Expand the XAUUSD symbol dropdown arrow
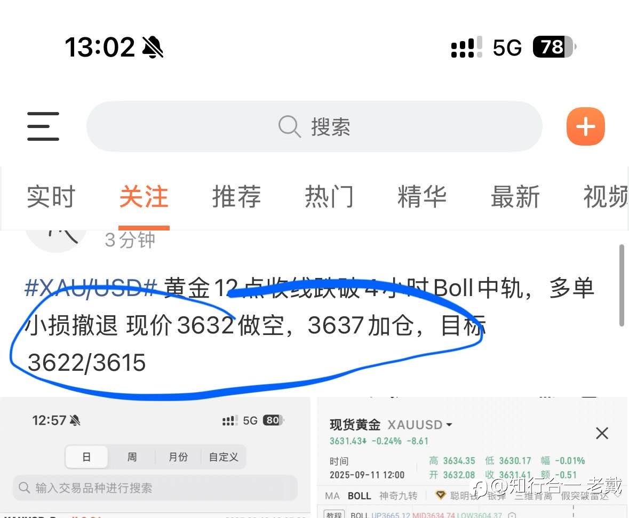Image resolution: width=629 pixels, height=518 pixels. coord(449,425)
